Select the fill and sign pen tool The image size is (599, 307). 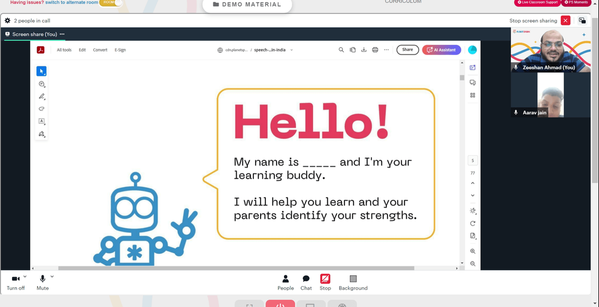click(x=42, y=134)
